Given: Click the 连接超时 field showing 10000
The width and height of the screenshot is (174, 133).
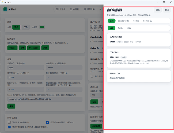Looking at the screenshot, I should [64, 68].
